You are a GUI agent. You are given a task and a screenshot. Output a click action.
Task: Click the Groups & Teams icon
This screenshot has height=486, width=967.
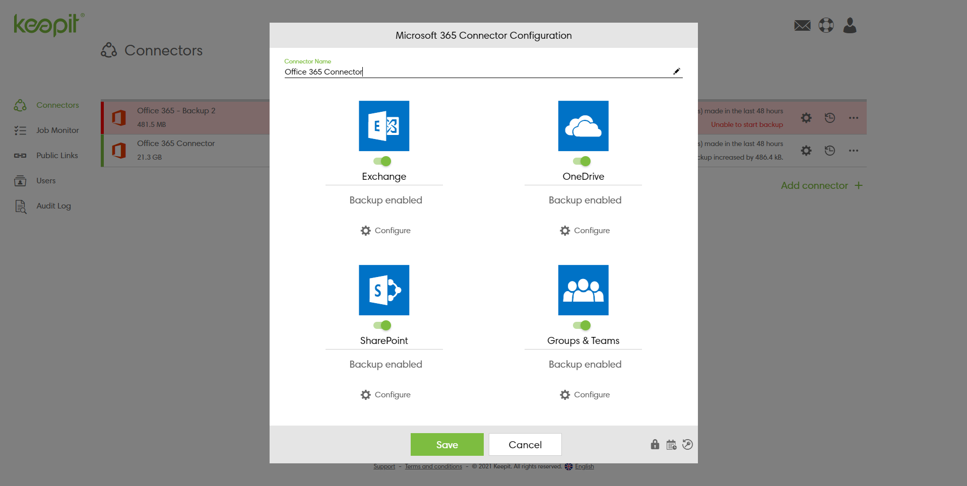[x=583, y=290]
